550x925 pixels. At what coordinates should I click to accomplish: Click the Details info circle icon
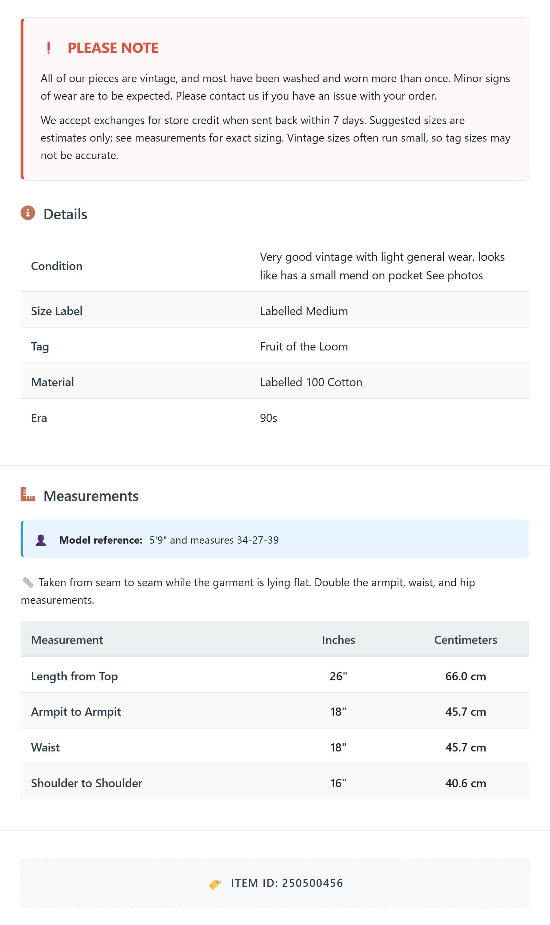(28, 213)
